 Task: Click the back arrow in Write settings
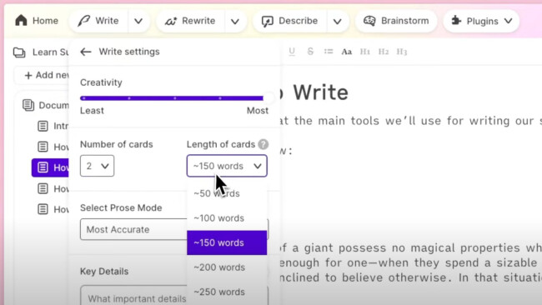pyautogui.click(x=86, y=52)
